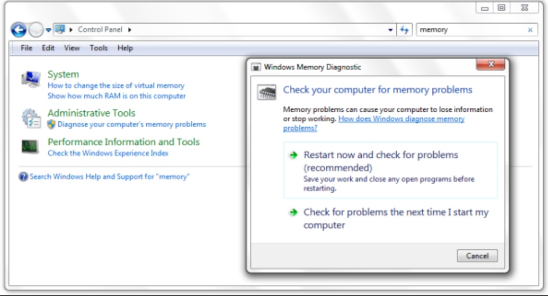Click green arrow beside Check next time option
Screen dimensions: 548x296
[x=294, y=213]
